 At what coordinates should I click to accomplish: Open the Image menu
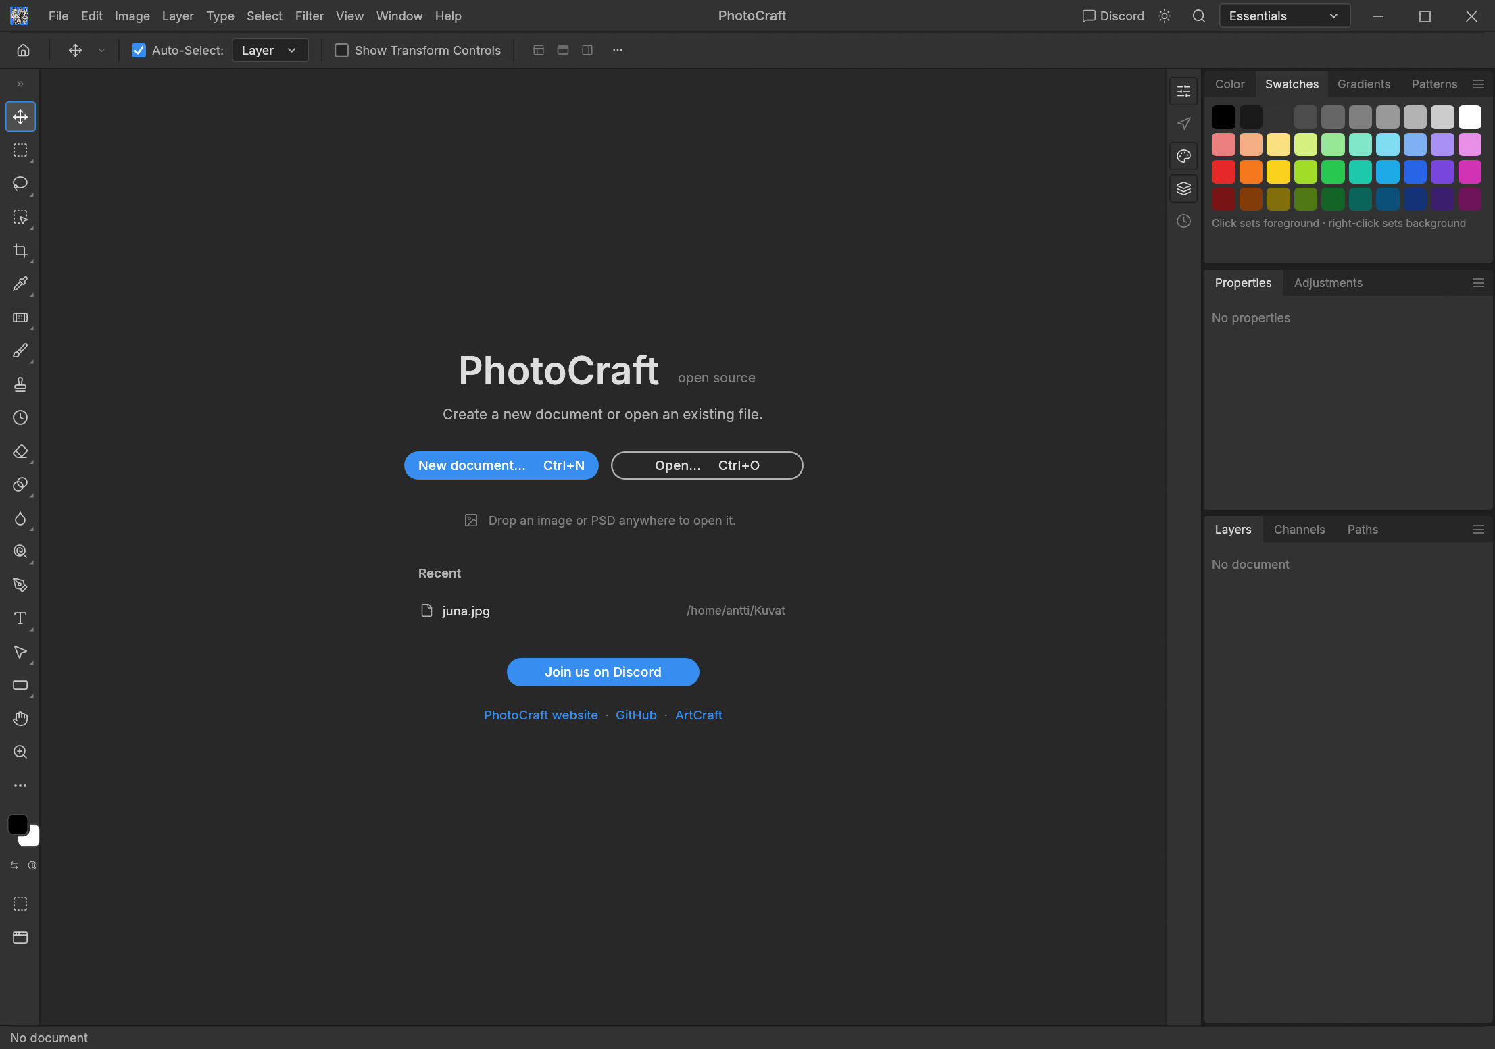(x=132, y=16)
